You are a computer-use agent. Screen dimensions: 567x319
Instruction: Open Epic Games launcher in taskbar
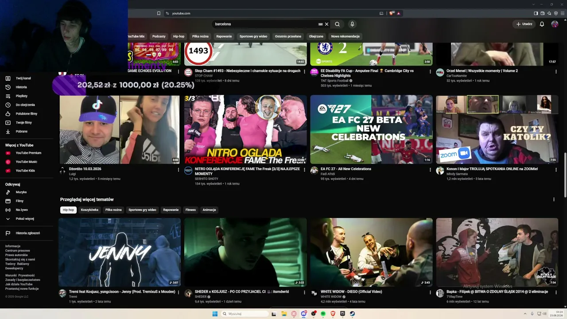coord(342,314)
